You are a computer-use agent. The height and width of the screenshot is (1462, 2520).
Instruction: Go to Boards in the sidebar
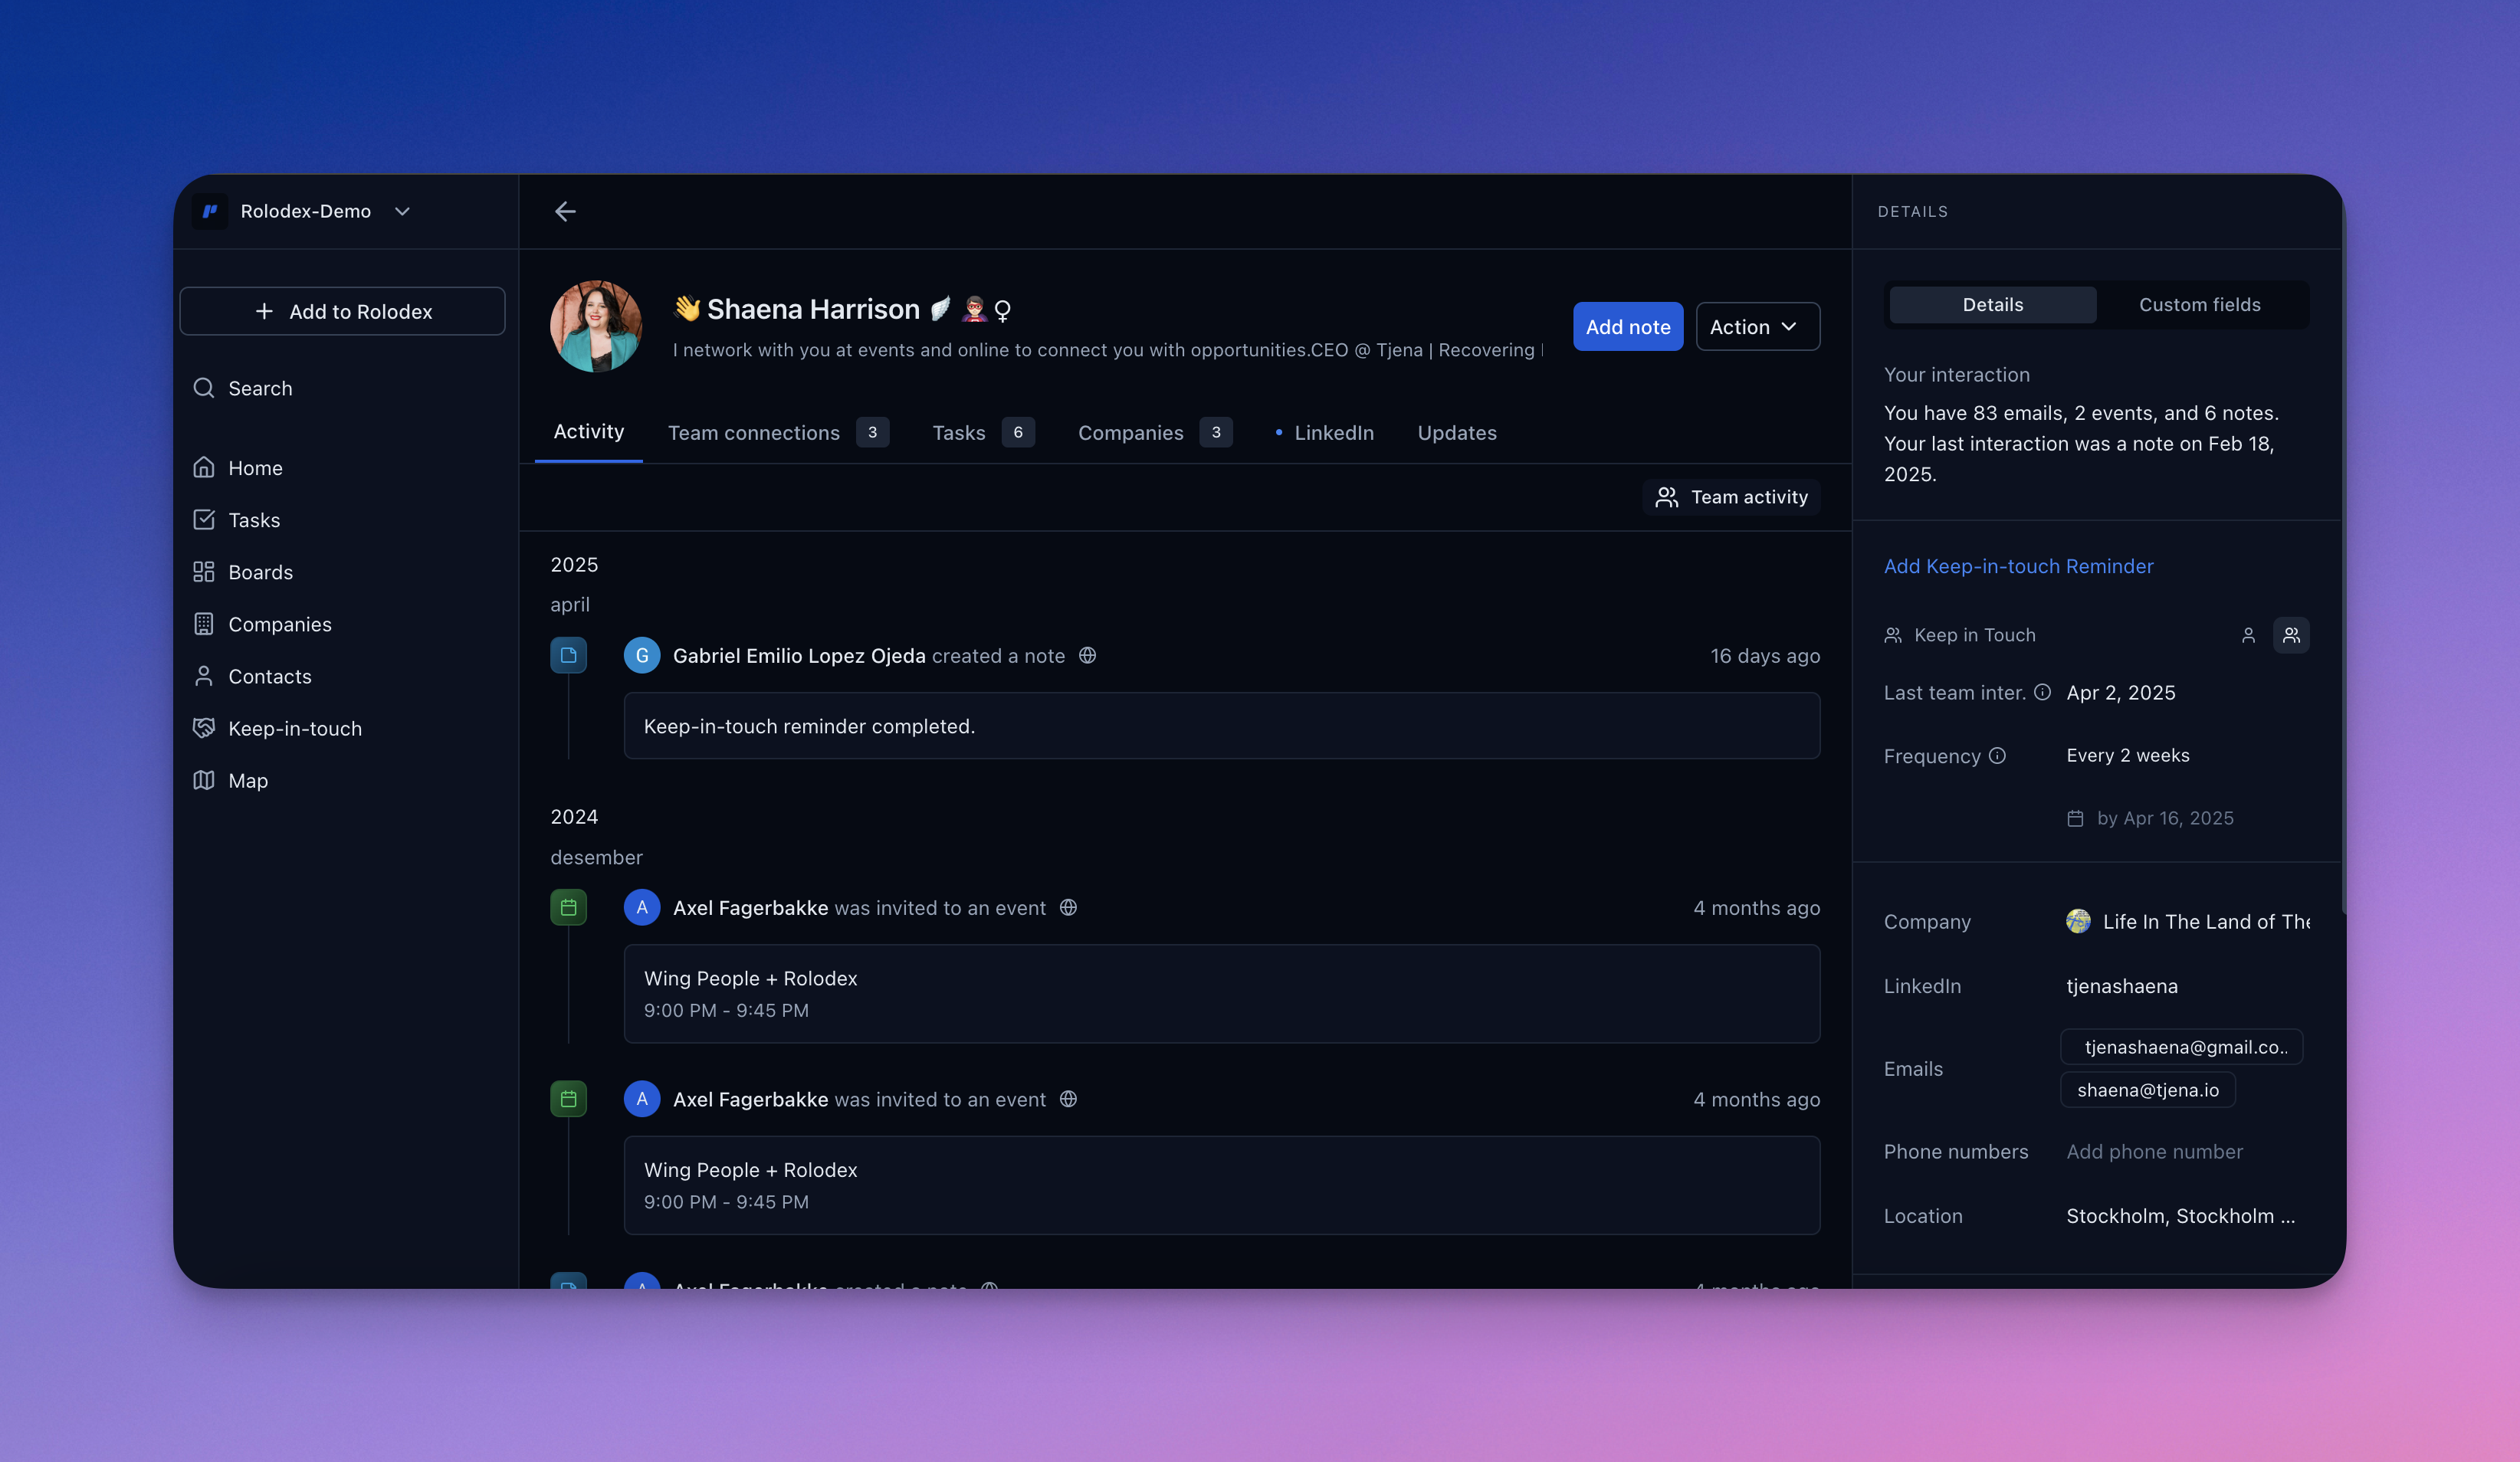(260, 572)
